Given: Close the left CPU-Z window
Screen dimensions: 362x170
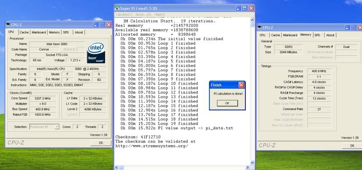Looking at the screenshot, I should [109, 25].
